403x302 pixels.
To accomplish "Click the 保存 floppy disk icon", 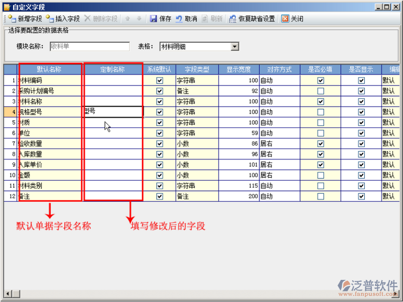I will [x=154, y=19].
